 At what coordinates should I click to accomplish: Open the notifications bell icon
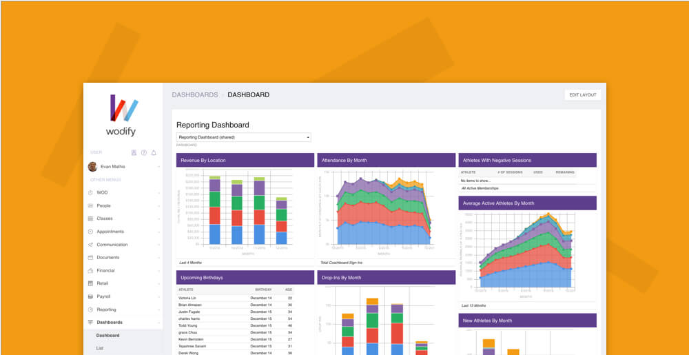coord(154,153)
